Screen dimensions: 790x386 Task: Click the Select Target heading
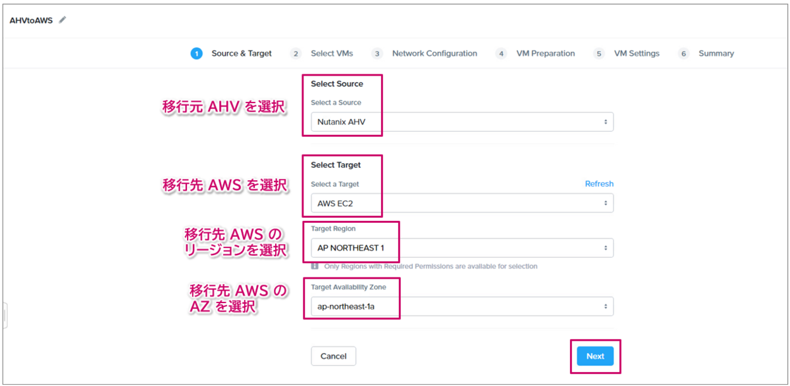pos(336,165)
